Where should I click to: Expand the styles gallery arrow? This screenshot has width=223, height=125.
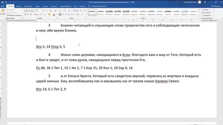point(199,15)
